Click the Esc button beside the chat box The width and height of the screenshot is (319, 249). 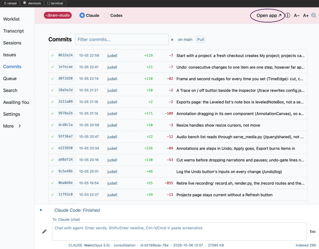coord(313,232)
